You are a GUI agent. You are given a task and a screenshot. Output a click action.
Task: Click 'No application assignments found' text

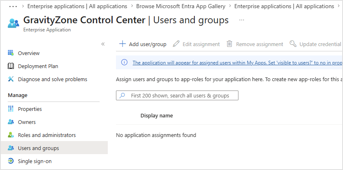[x=156, y=135]
